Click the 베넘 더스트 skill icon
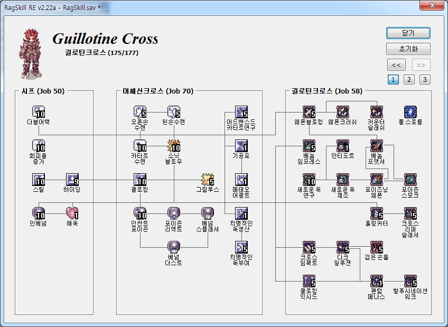This screenshot has height=327, width=448. (174, 247)
